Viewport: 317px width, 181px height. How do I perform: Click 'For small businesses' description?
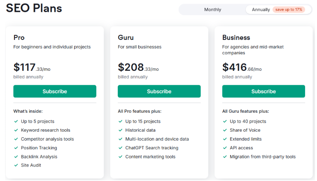click(140, 47)
